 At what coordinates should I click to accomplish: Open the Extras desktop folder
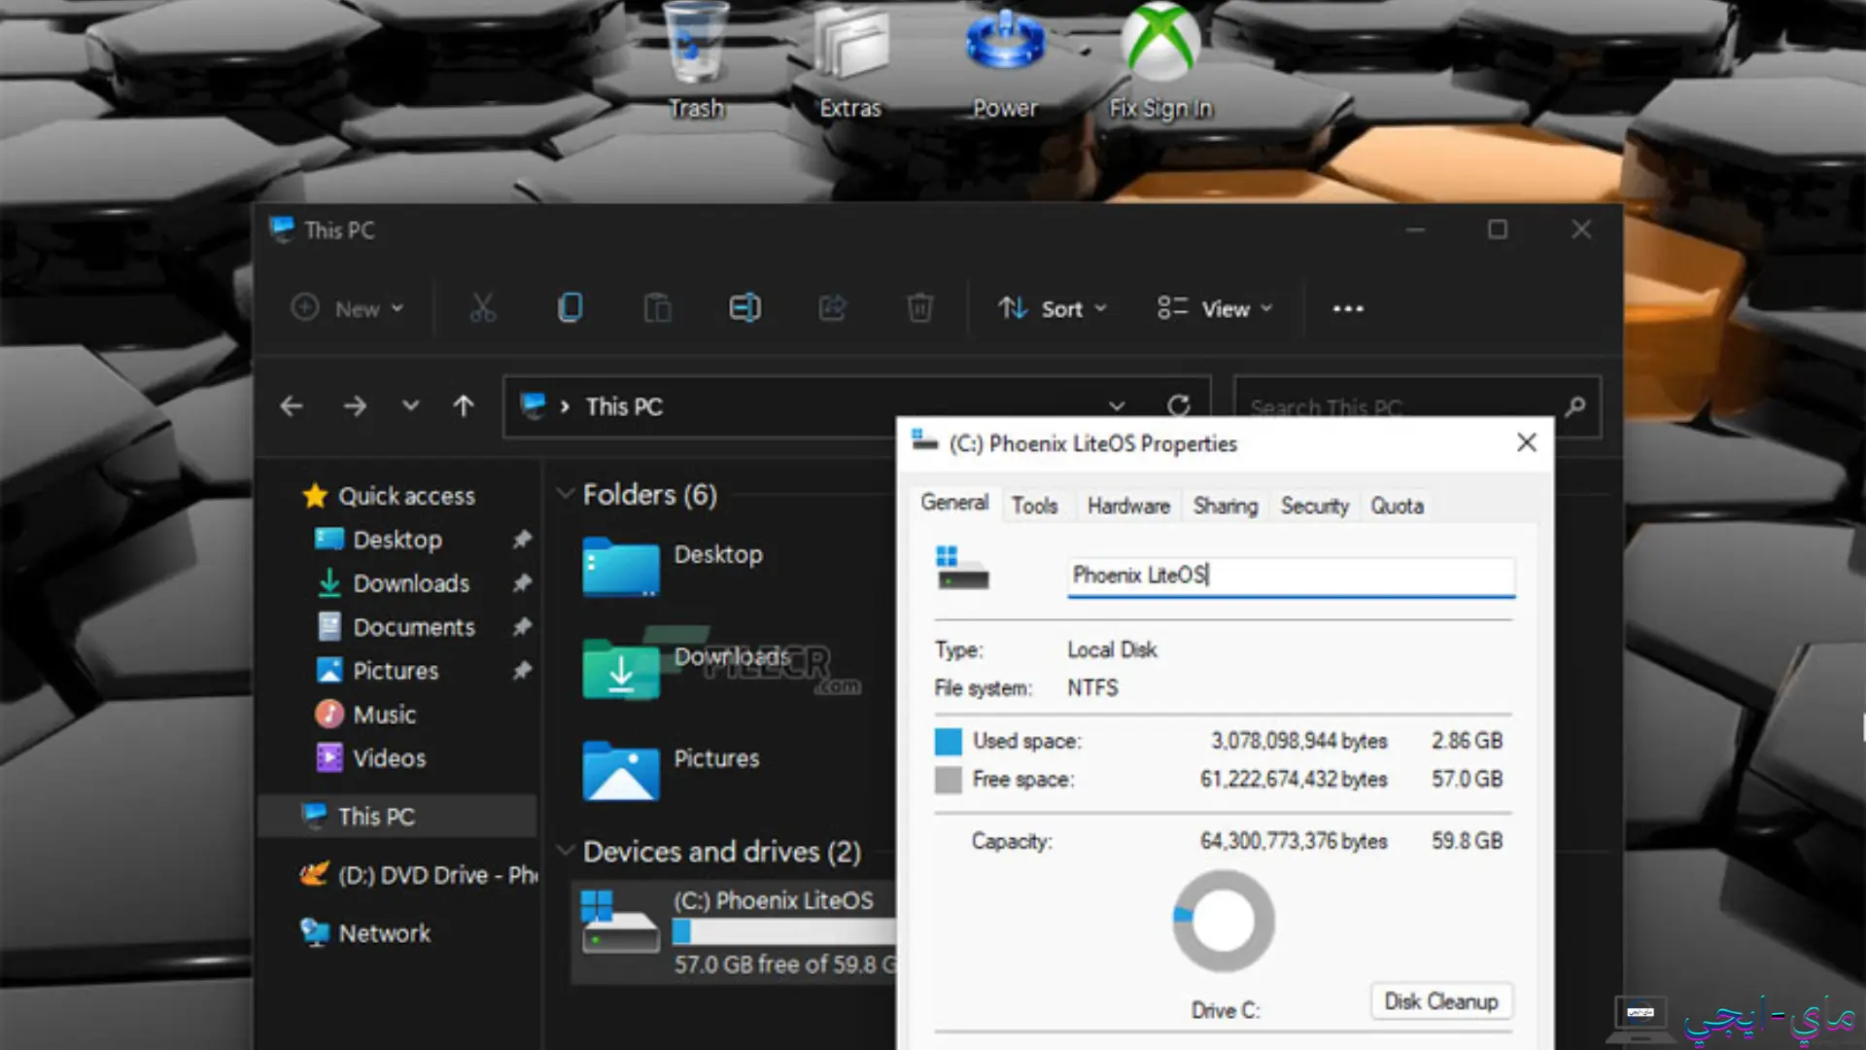point(850,60)
